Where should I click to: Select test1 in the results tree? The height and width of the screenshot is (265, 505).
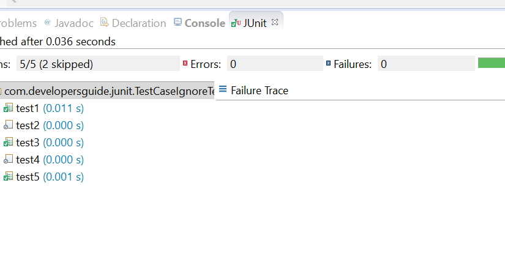[x=28, y=108]
